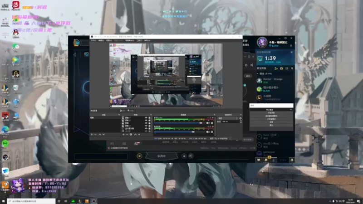Screen dimensions: 363x204
Task: Open 文件 menu in OBS
Action: point(93,40)
